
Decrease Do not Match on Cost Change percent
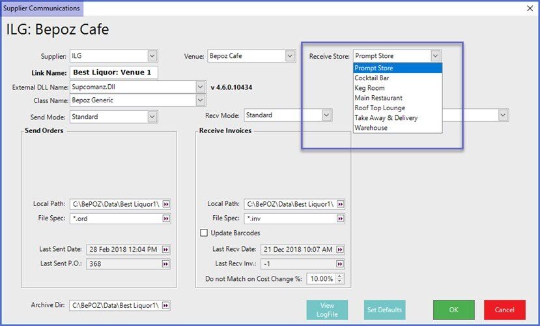[339, 281]
